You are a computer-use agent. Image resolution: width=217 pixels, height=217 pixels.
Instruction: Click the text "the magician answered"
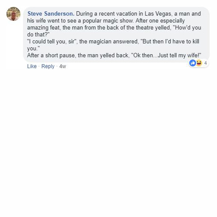point(108,42)
